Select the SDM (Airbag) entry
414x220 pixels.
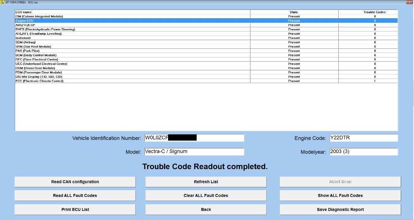tap(206, 42)
